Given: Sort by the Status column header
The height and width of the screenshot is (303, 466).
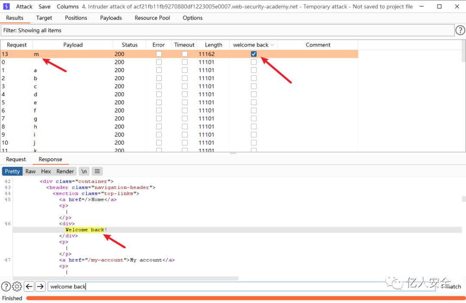Looking at the screenshot, I should 129,45.
